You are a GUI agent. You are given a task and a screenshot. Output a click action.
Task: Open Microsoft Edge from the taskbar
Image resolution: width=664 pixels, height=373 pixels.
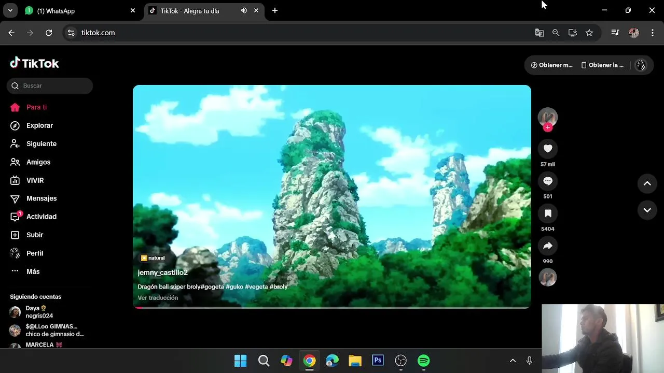tap(332, 361)
